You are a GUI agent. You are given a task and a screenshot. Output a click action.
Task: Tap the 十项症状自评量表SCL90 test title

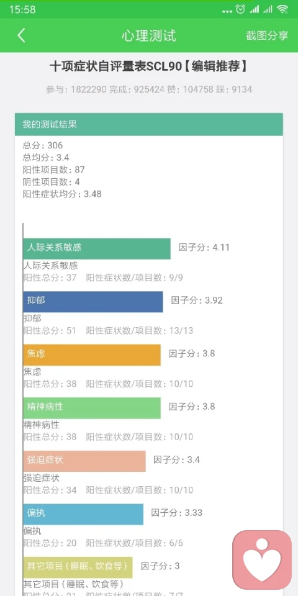(x=149, y=67)
